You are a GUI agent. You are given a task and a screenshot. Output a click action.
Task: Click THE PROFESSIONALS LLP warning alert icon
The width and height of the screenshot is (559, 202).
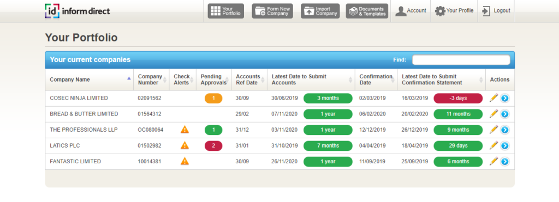click(x=185, y=130)
